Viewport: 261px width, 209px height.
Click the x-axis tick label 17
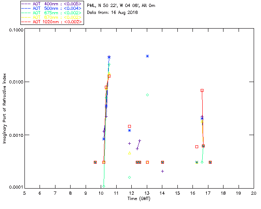(x=208, y=193)
